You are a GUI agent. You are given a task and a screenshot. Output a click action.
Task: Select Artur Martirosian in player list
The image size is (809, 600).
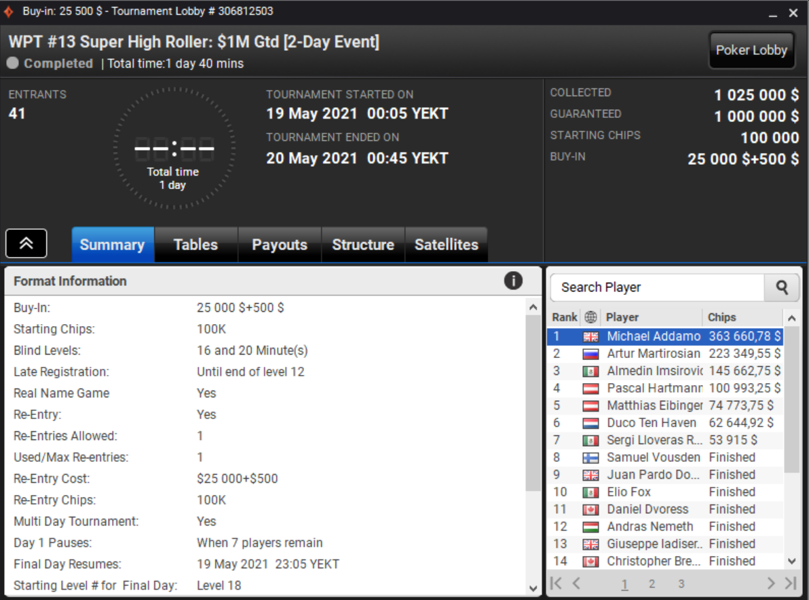(x=653, y=354)
